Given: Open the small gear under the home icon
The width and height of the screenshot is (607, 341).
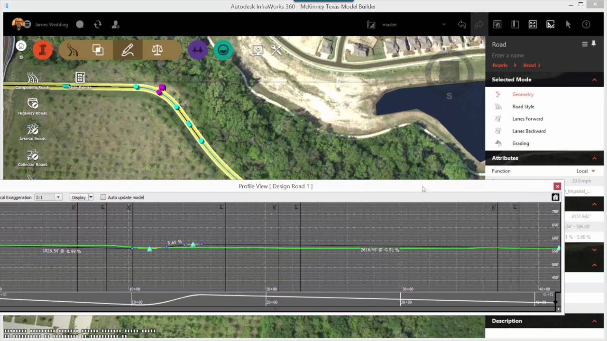Looking at the screenshot, I should click(21, 57).
